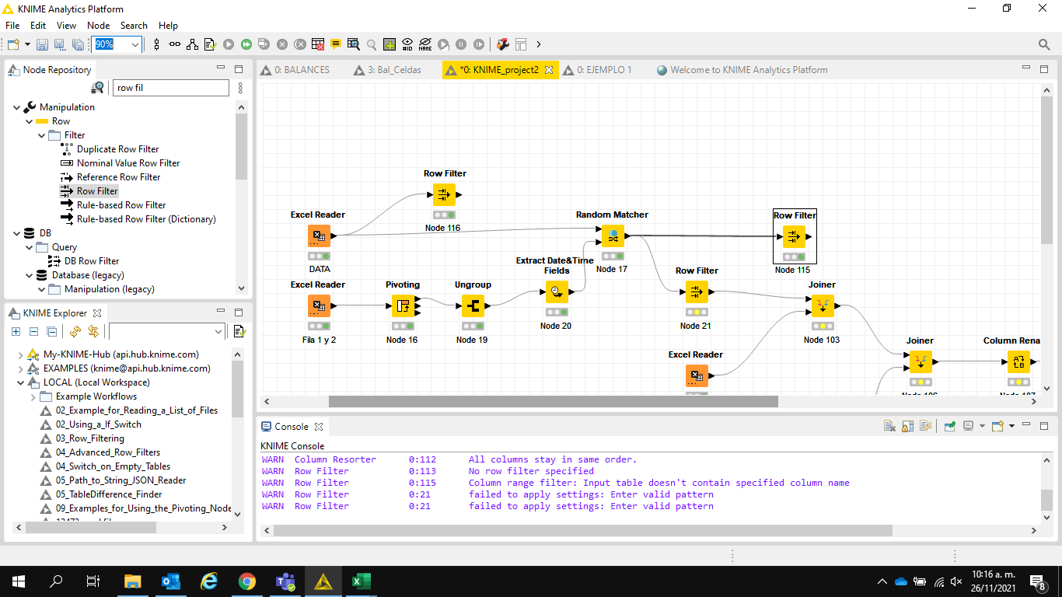Collapse the Filter folder under Row

42,135
